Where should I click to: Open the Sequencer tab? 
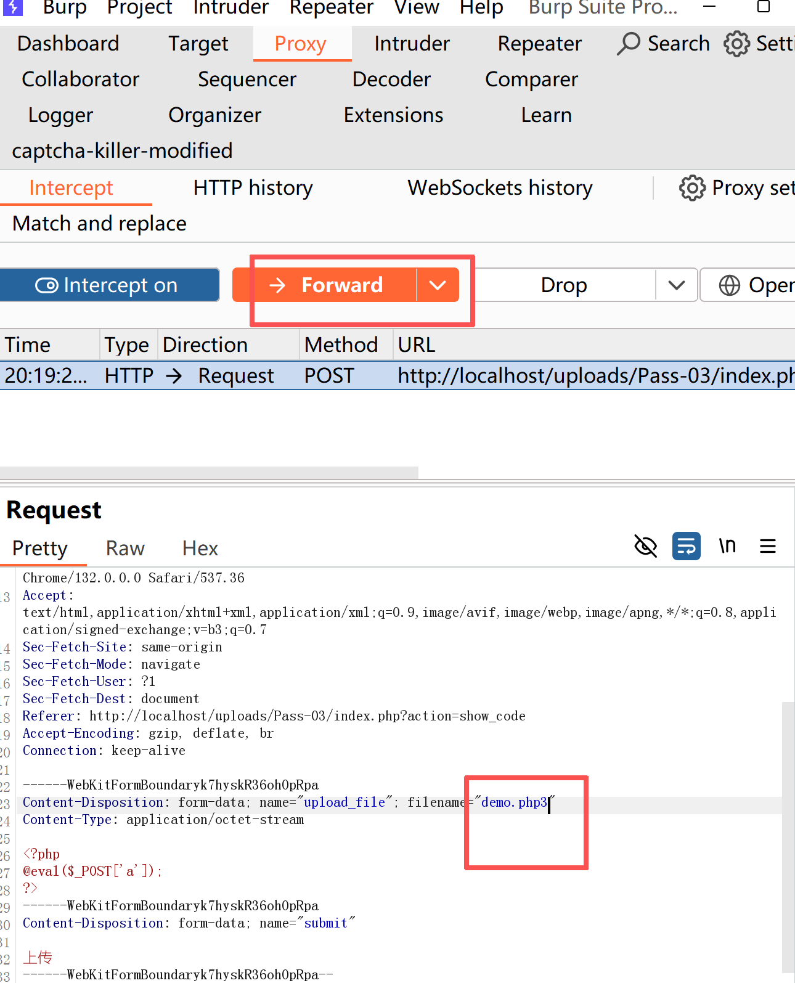click(x=247, y=80)
